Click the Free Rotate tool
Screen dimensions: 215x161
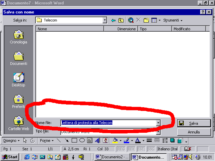click(x=33, y=140)
